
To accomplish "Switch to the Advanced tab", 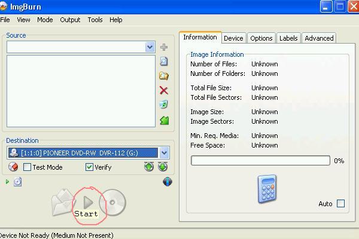I will (319, 38).
